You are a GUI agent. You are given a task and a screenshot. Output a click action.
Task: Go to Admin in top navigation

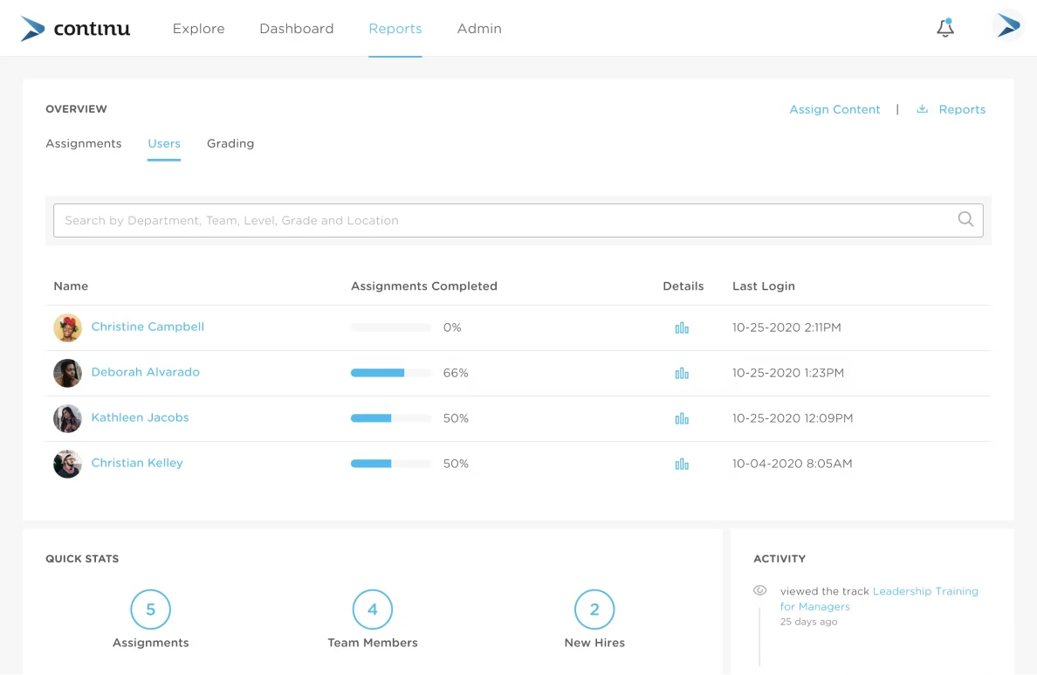479,29
